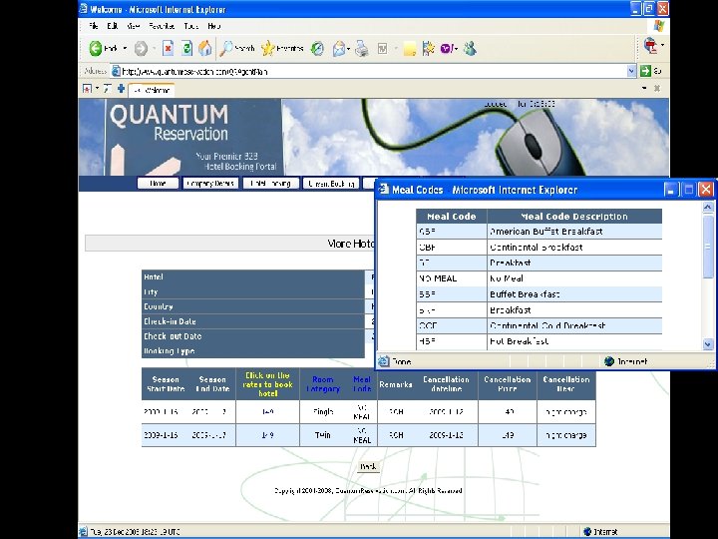Click the Room Category column header link
Screen dimensions: 718x539
(323, 384)
